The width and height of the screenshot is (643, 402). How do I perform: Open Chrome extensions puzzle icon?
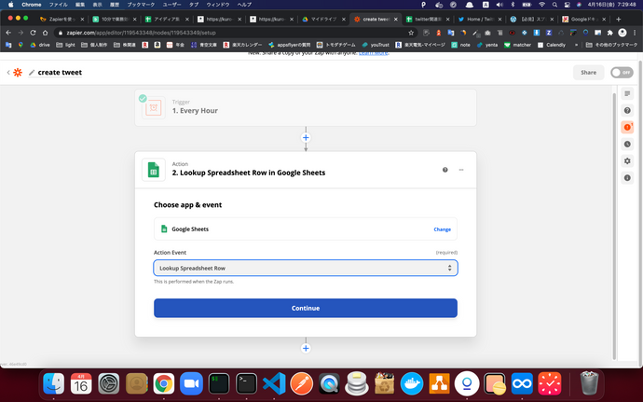click(610, 33)
